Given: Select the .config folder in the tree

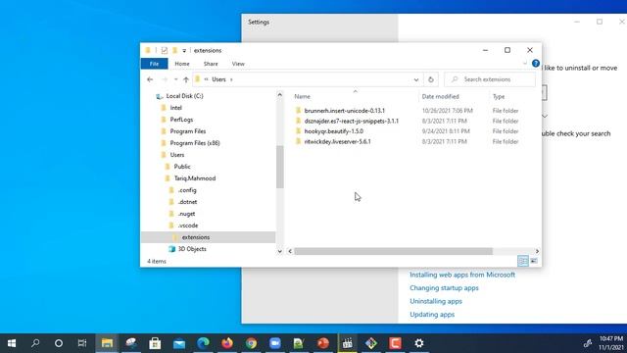Looking at the screenshot, I should (187, 190).
